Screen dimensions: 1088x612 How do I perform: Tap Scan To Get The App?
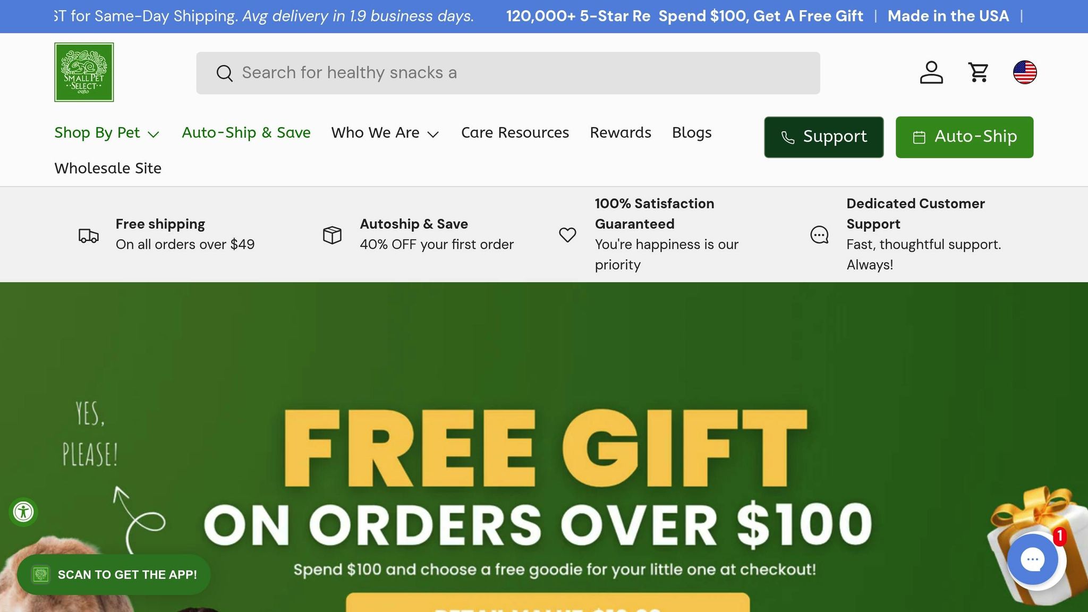(x=114, y=575)
